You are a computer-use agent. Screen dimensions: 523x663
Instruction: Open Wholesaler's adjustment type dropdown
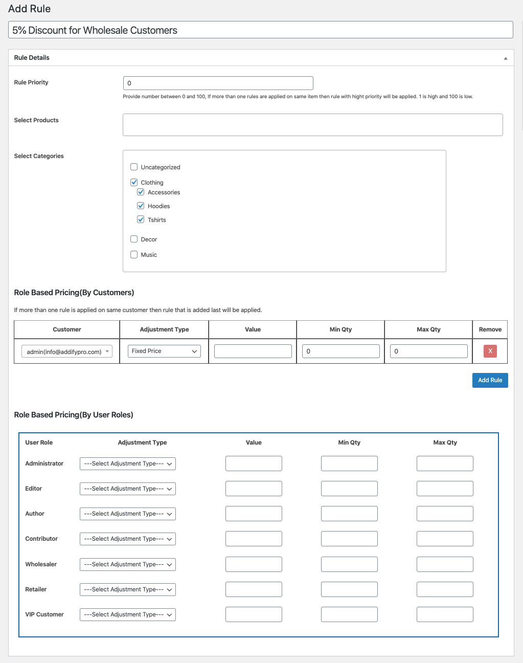127,564
